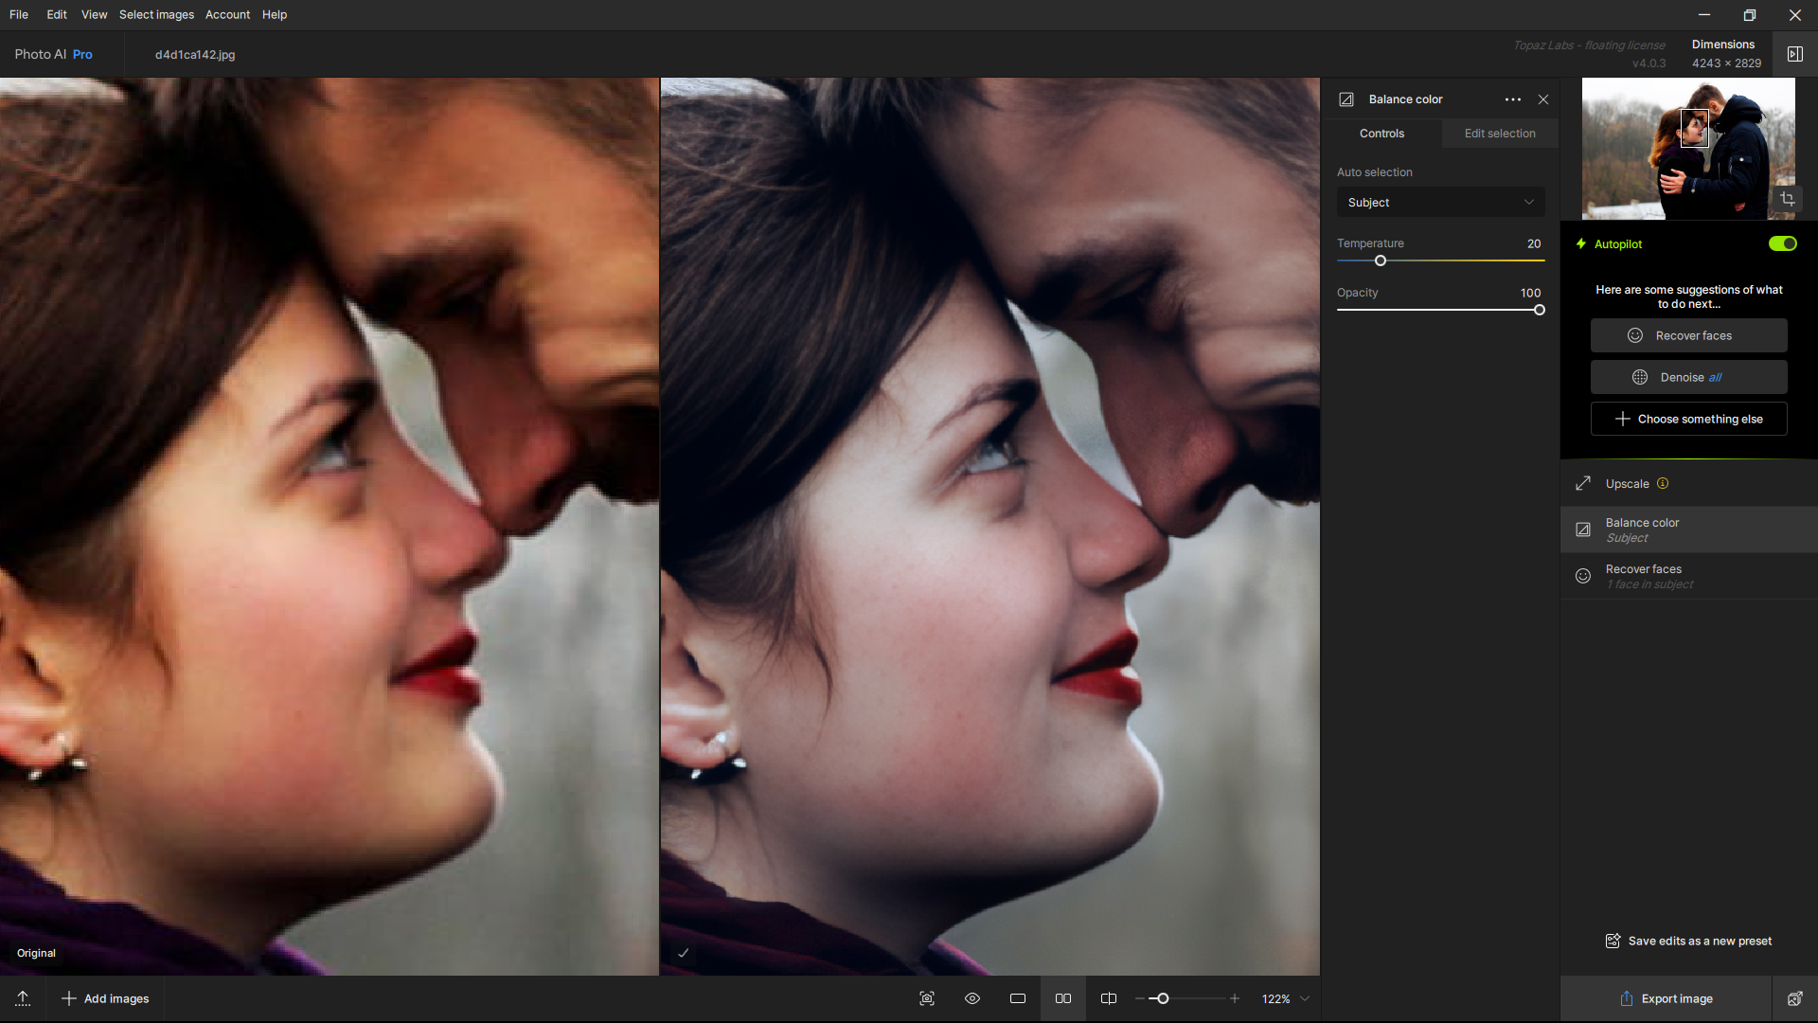This screenshot has height=1023, width=1818.
Task: Click Add images button
Action: click(105, 998)
